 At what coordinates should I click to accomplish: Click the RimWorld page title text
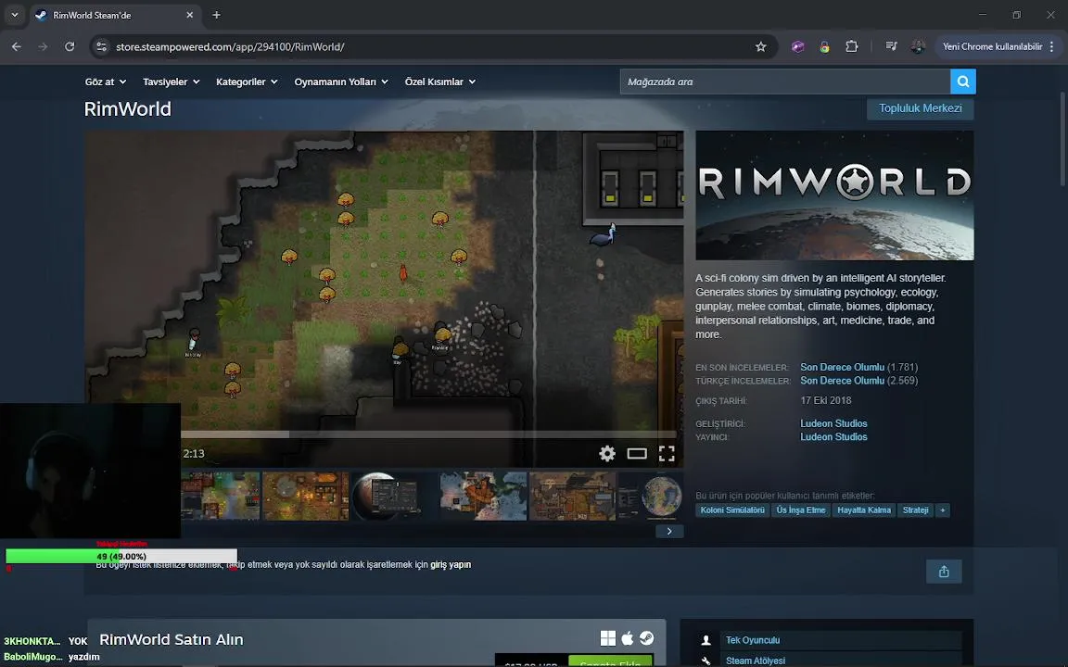127,109
